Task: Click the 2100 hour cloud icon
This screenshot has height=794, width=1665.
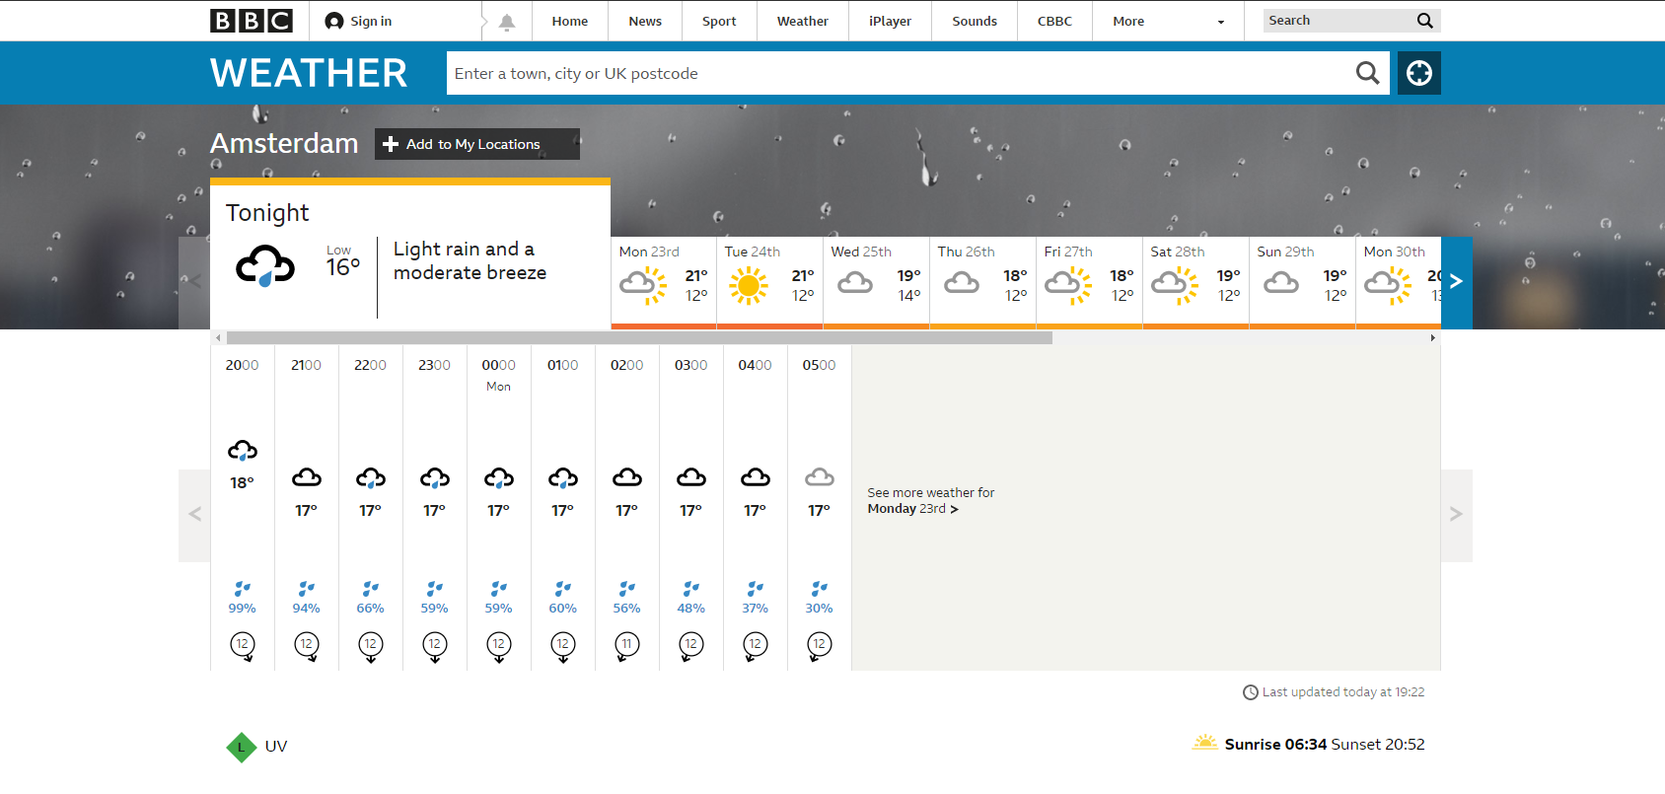Action: [307, 478]
